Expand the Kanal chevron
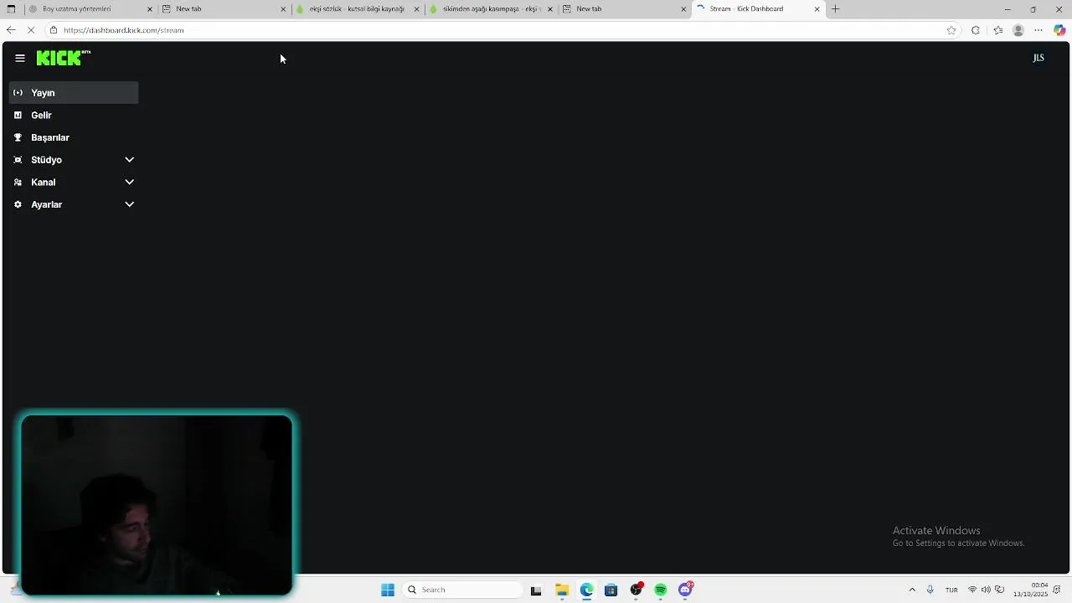This screenshot has height=603, width=1072. 129,182
